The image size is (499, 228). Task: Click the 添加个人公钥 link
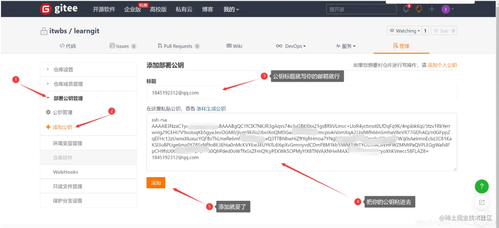point(442,65)
